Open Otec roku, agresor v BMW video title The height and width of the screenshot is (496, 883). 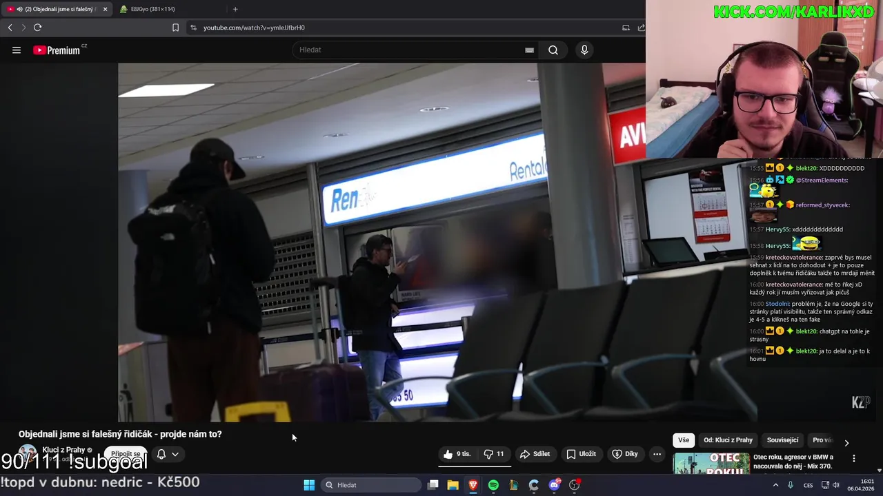[x=793, y=462]
